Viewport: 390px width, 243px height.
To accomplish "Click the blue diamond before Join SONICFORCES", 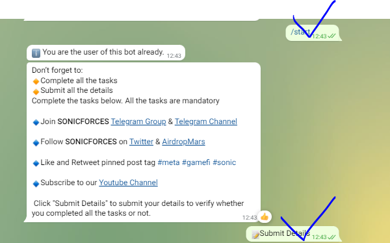I will tap(36, 122).
